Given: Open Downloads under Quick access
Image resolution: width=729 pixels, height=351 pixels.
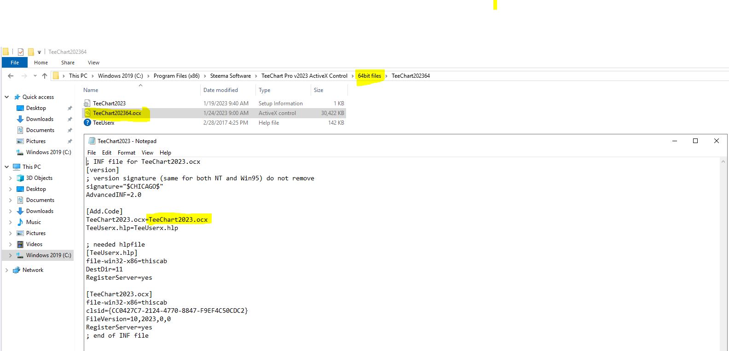Looking at the screenshot, I should 40,119.
